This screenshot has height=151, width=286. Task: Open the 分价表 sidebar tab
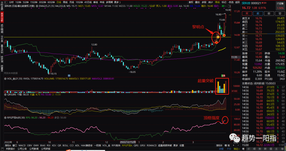[x=2, y=39]
